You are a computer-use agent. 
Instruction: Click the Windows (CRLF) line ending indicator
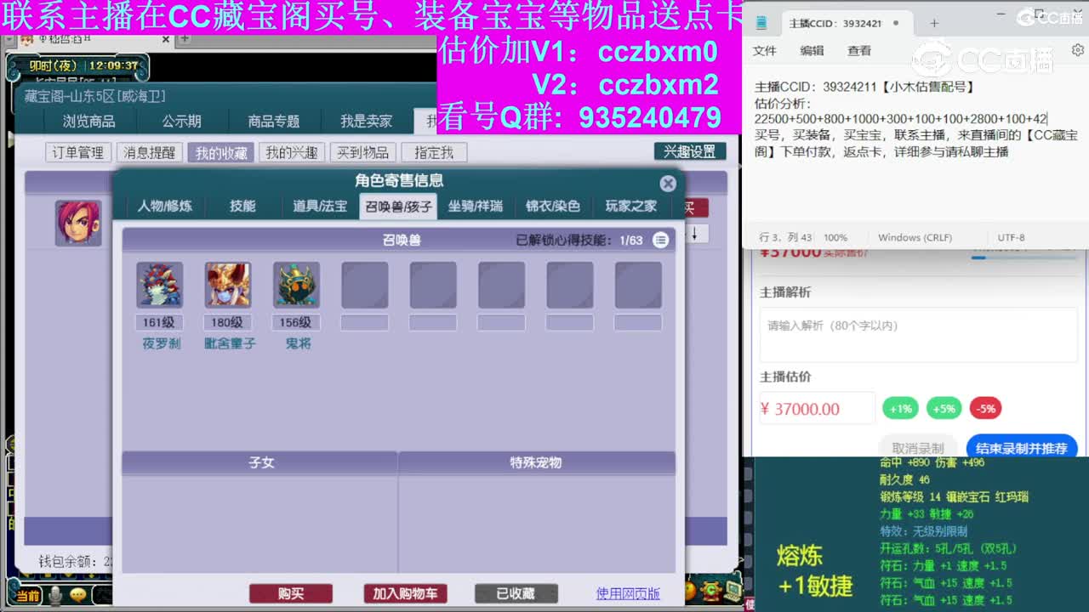pos(915,238)
